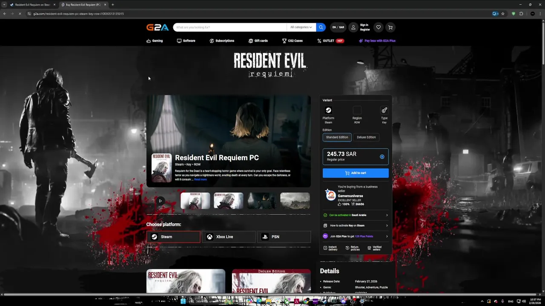The width and height of the screenshot is (545, 306).
Task: Open the Gaming menu
Action: pos(155,41)
